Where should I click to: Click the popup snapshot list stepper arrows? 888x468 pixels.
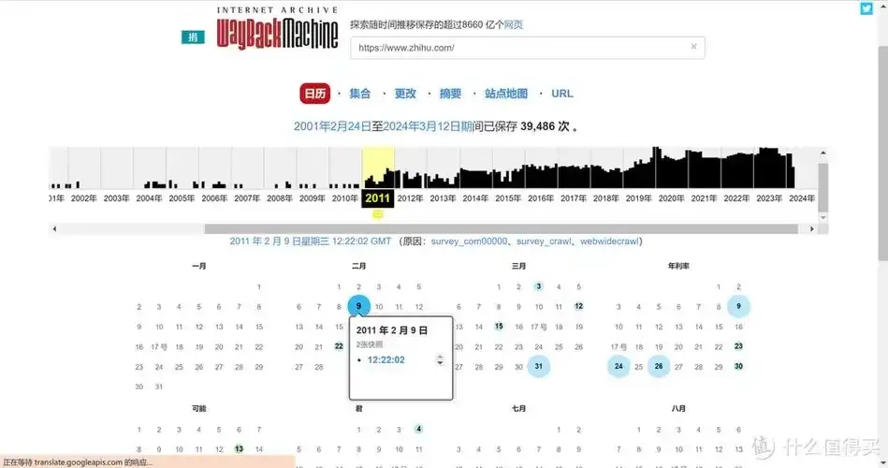[440, 359]
